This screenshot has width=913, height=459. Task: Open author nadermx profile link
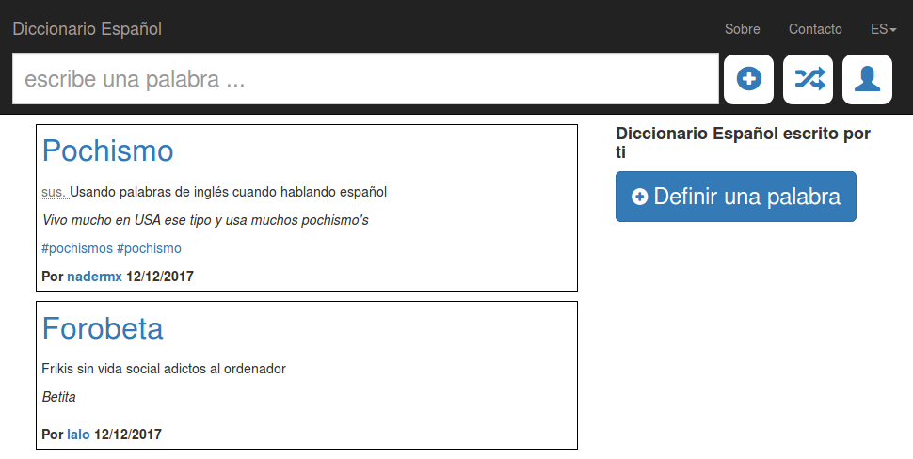click(94, 277)
